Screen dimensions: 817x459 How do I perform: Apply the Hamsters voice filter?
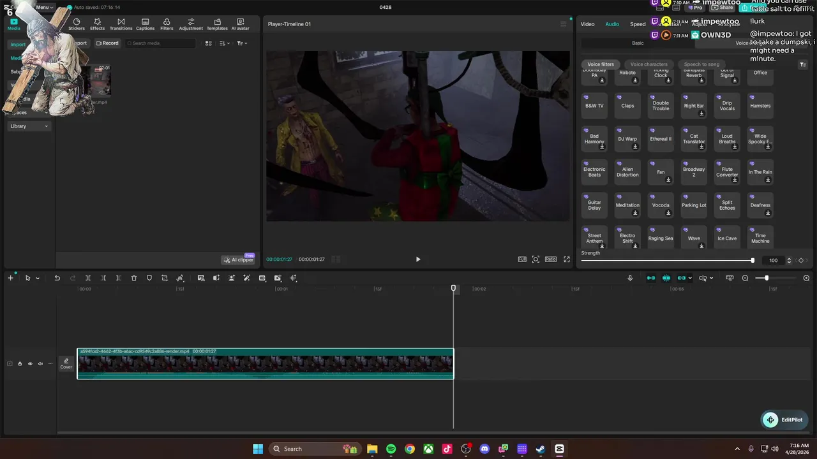(760, 106)
